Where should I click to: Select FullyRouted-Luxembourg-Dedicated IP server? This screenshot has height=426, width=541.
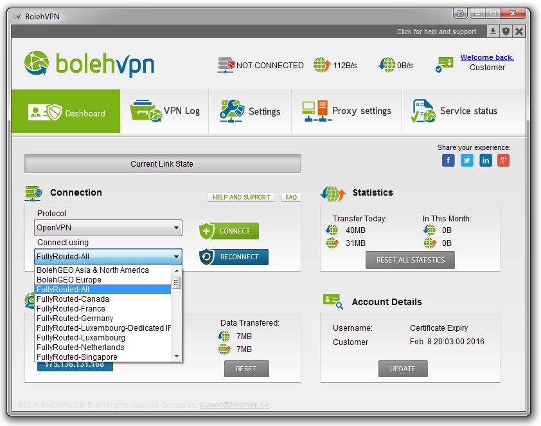pyautogui.click(x=103, y=328)
